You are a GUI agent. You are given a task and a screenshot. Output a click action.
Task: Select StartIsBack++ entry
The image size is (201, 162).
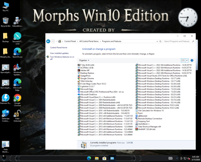142,124
